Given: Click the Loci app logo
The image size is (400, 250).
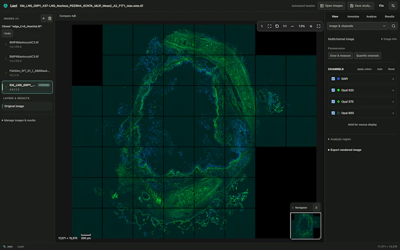Looking at the screenshot, I should pyautogui.click(x=6, y=6).
